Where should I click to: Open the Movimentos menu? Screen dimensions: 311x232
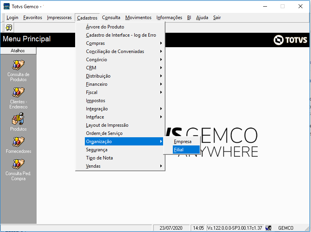click(138, 18)
